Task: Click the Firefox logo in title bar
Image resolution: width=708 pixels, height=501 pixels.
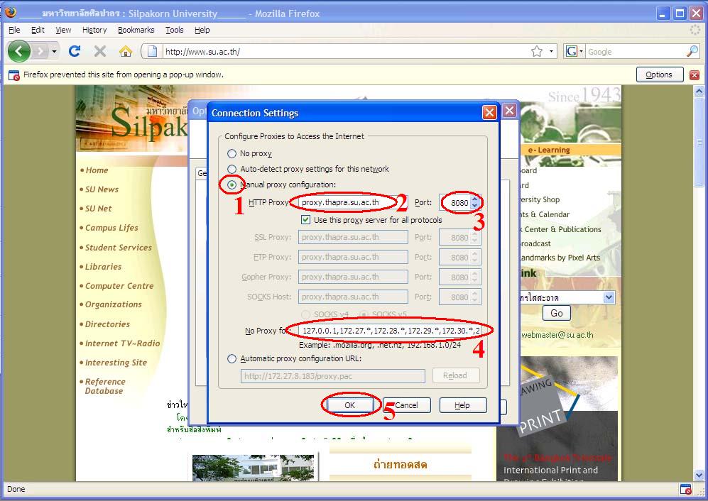Action: [x=10, y=12]
